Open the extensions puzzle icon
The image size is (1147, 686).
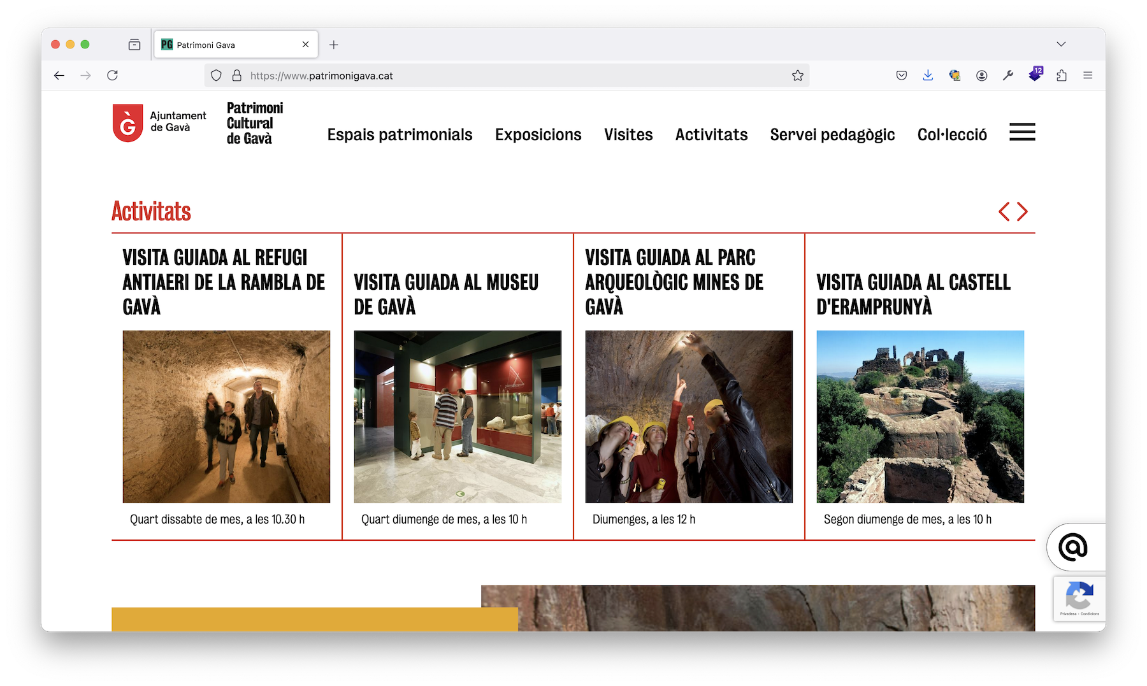(x=1061, y=76)
